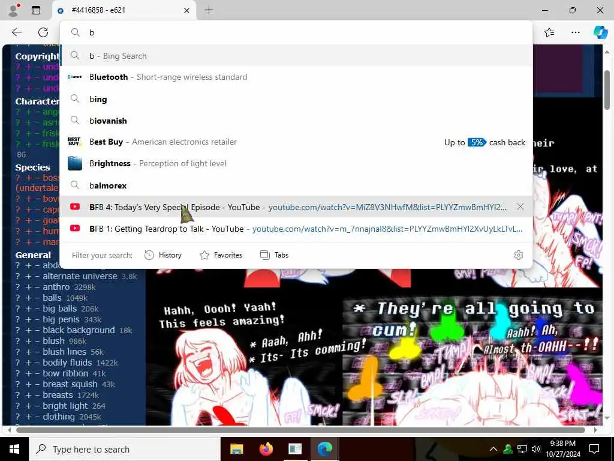
Task: Add 'black background' to search with '+'
Action: coord(28,330)
